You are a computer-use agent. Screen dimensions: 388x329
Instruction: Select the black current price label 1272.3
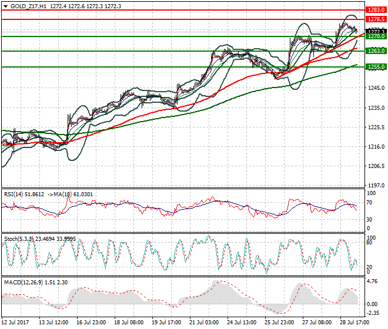pos(376,31)
